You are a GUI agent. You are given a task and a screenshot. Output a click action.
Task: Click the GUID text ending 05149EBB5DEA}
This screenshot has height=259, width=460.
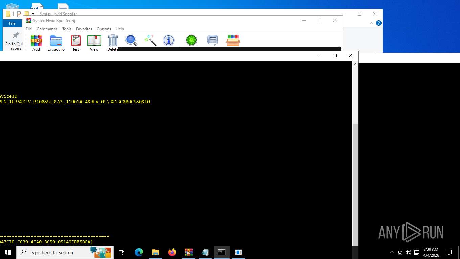tap(46, 242)
